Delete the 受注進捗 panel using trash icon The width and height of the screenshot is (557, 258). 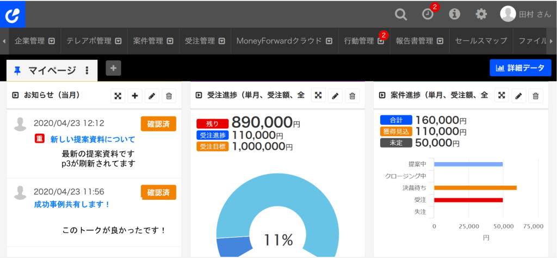(x=352, y=96)
